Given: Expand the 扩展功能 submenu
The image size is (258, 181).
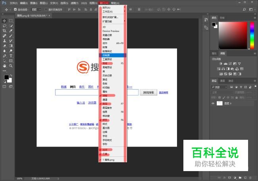Looking at the screenshot, I should [x=113, y=21].
